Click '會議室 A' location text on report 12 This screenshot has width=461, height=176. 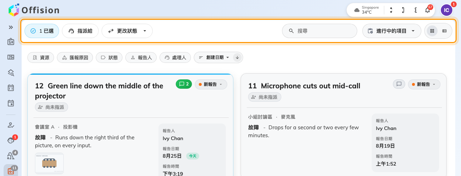click(45, 127)
